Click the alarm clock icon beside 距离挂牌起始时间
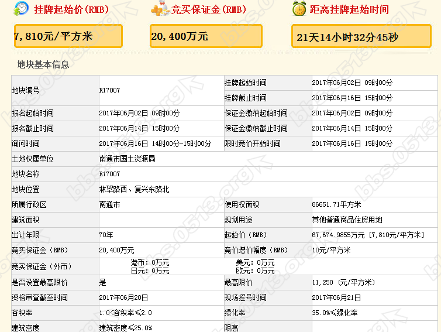The image size is (441, 332). [x=299, y=8]
